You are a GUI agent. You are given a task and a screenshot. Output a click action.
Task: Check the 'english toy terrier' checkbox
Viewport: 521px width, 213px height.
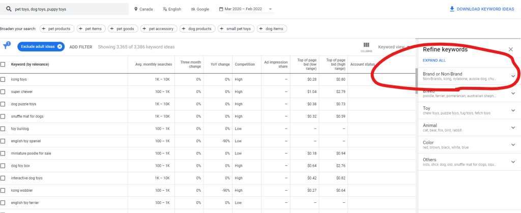click(3, 203)
